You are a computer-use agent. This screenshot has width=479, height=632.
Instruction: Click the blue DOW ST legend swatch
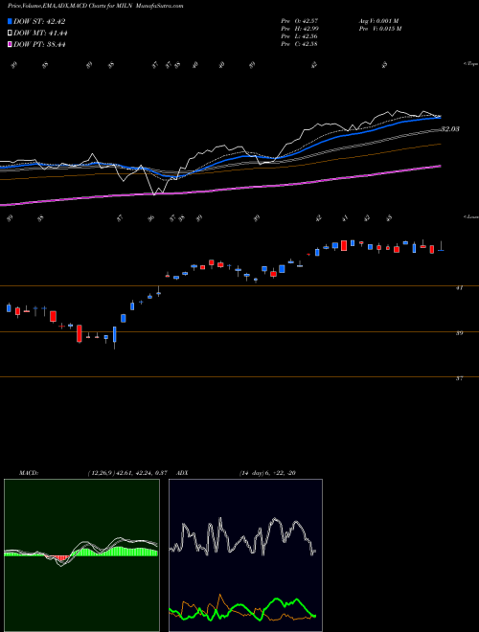pos(10,21)
